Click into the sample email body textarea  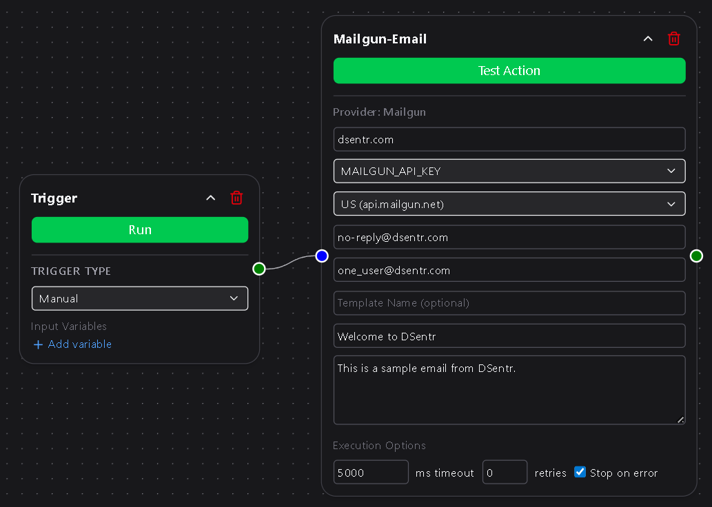tap(509, 391)
